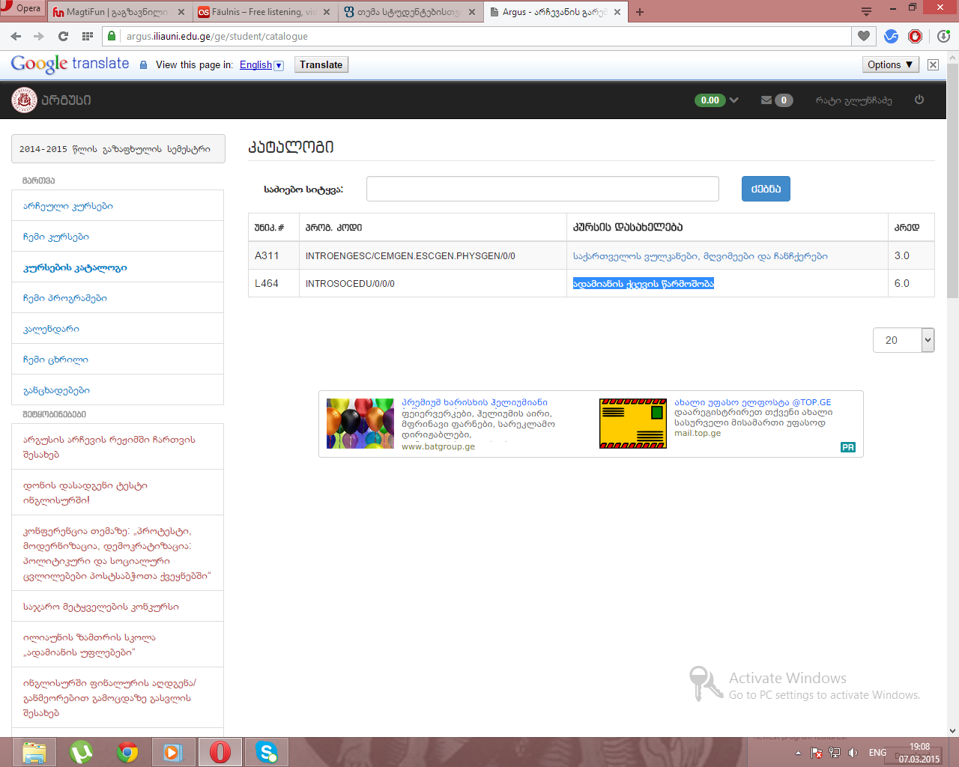The width and height of the screenshot is (959, 767).
Task: Add a new browser tab
Action: (x=640, y=12)
